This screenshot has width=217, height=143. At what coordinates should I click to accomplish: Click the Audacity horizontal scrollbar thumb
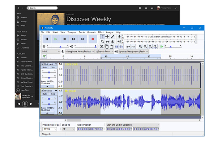74,120
